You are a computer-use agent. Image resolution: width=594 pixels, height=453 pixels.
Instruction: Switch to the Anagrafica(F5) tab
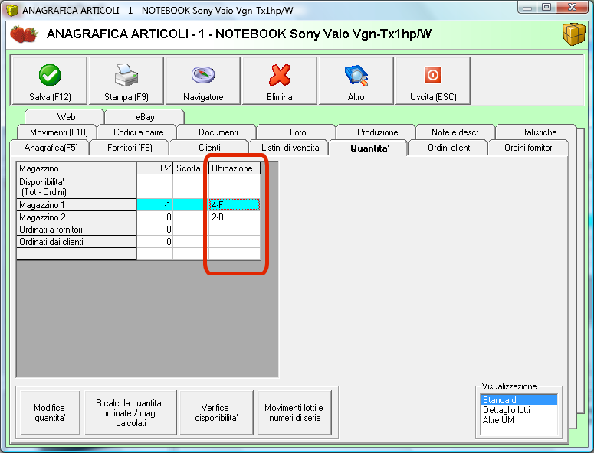pyautogui.click(x=51, y=148)
